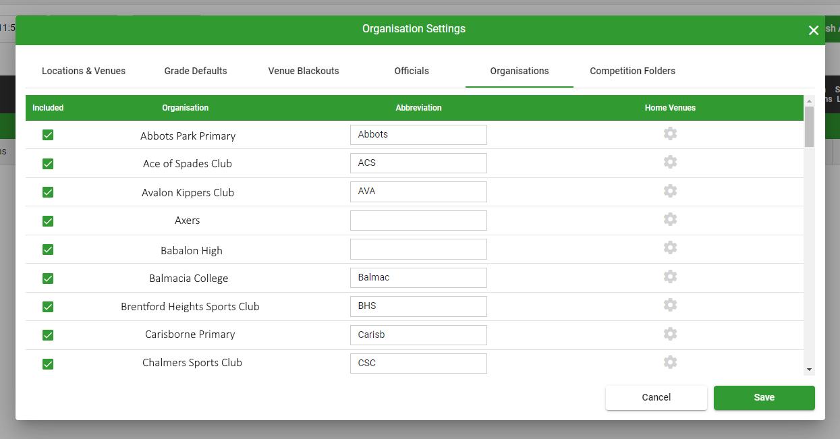Viewport: 840px width, 439px height.
Task: Select the Babalon High name
Action: (x=192, y=250)
